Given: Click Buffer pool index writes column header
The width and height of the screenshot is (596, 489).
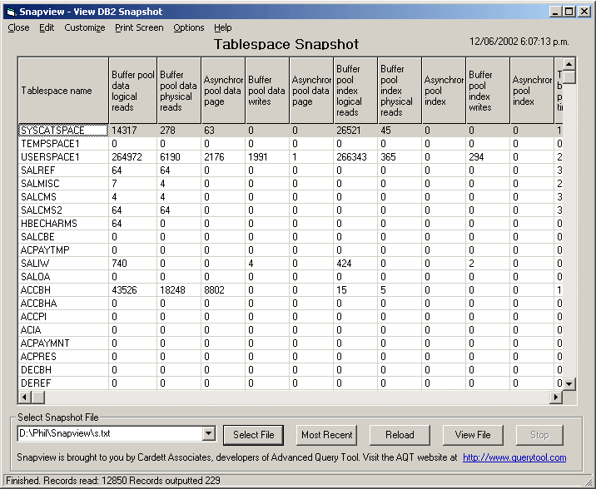Looking at the screenshot, I should pyautogui.click(x=488, y=91).
